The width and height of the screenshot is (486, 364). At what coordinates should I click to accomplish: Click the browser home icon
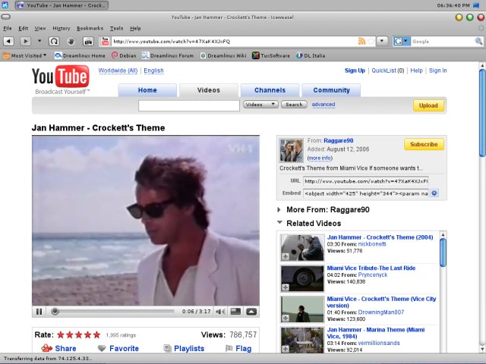(x=88, y=41)
